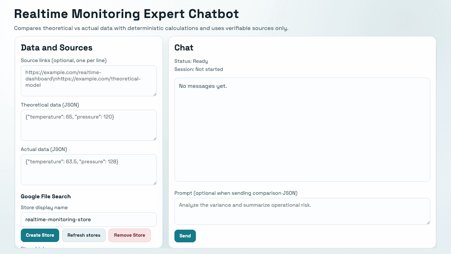The image size is (451, 254).
Task: Click into Theoretical data JSON field
Action: [x=89, y=125]
